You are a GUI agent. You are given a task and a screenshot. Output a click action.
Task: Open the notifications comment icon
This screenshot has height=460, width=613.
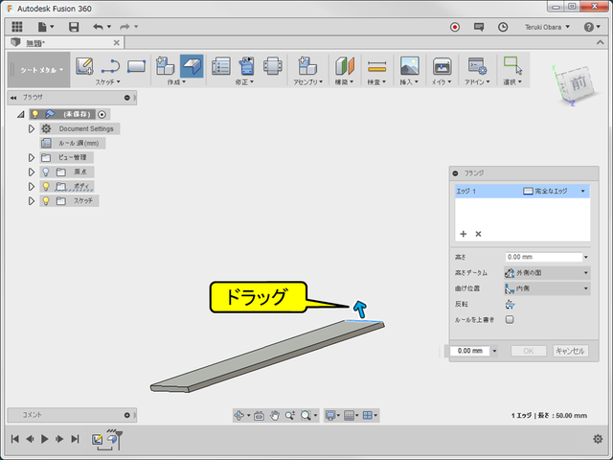479,27
